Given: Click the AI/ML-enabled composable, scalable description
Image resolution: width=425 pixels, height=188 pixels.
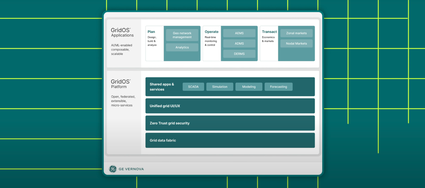Looking at the screenshot, I should (x=121, y=50).
